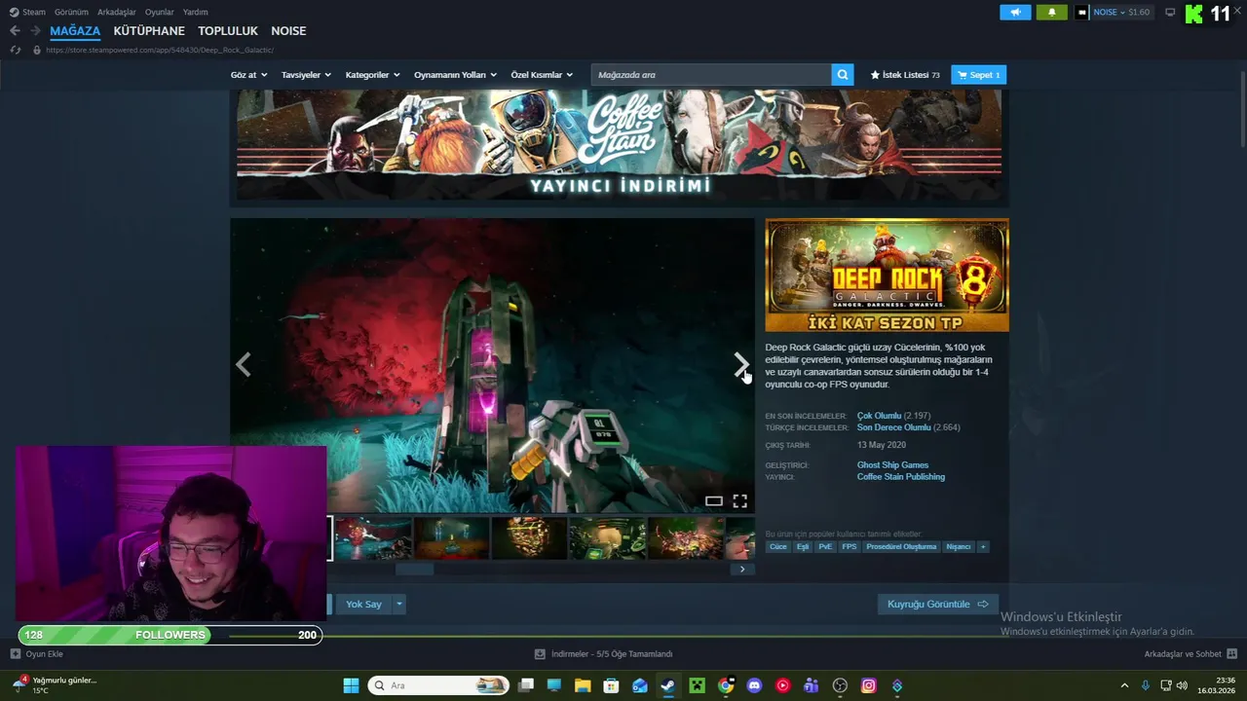Expand the Kategoriler dropdown
The width and height of the screenshot is (1247, 701).
coord(372,75)
